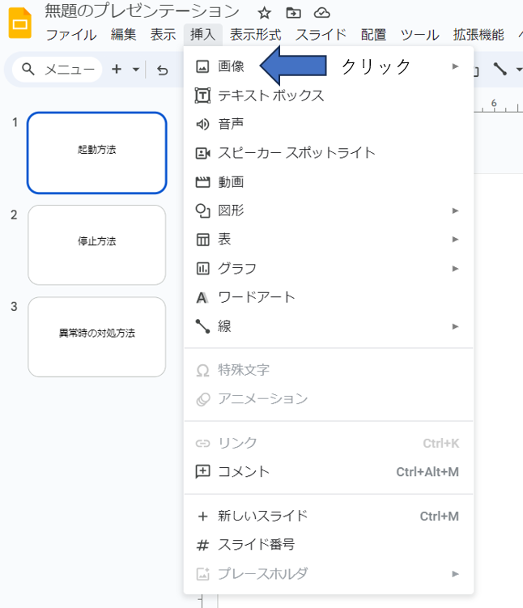
Task: Insert a スピーカー スポットライト
Action: click(x=296, y=153)
